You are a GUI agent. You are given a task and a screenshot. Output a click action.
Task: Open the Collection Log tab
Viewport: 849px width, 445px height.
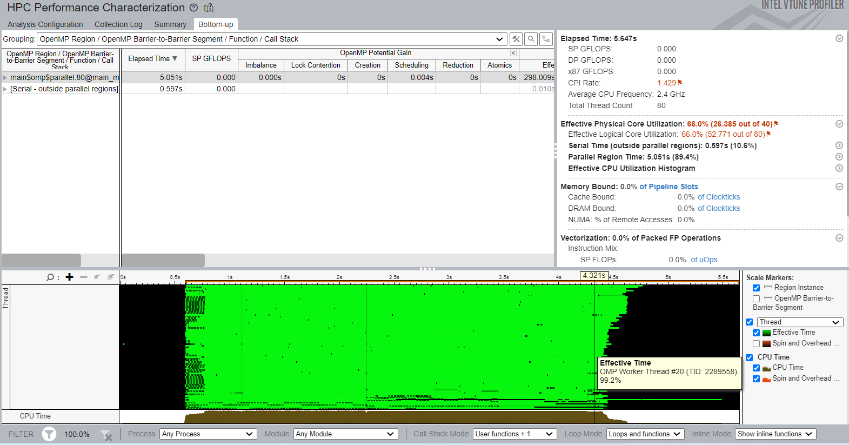[118, 24]
